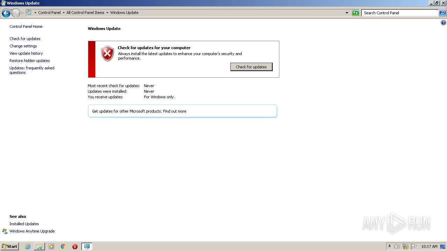
Task: Select the Control Panel breadcrumb
Action: pyautogui.click(x=49, y=13)
